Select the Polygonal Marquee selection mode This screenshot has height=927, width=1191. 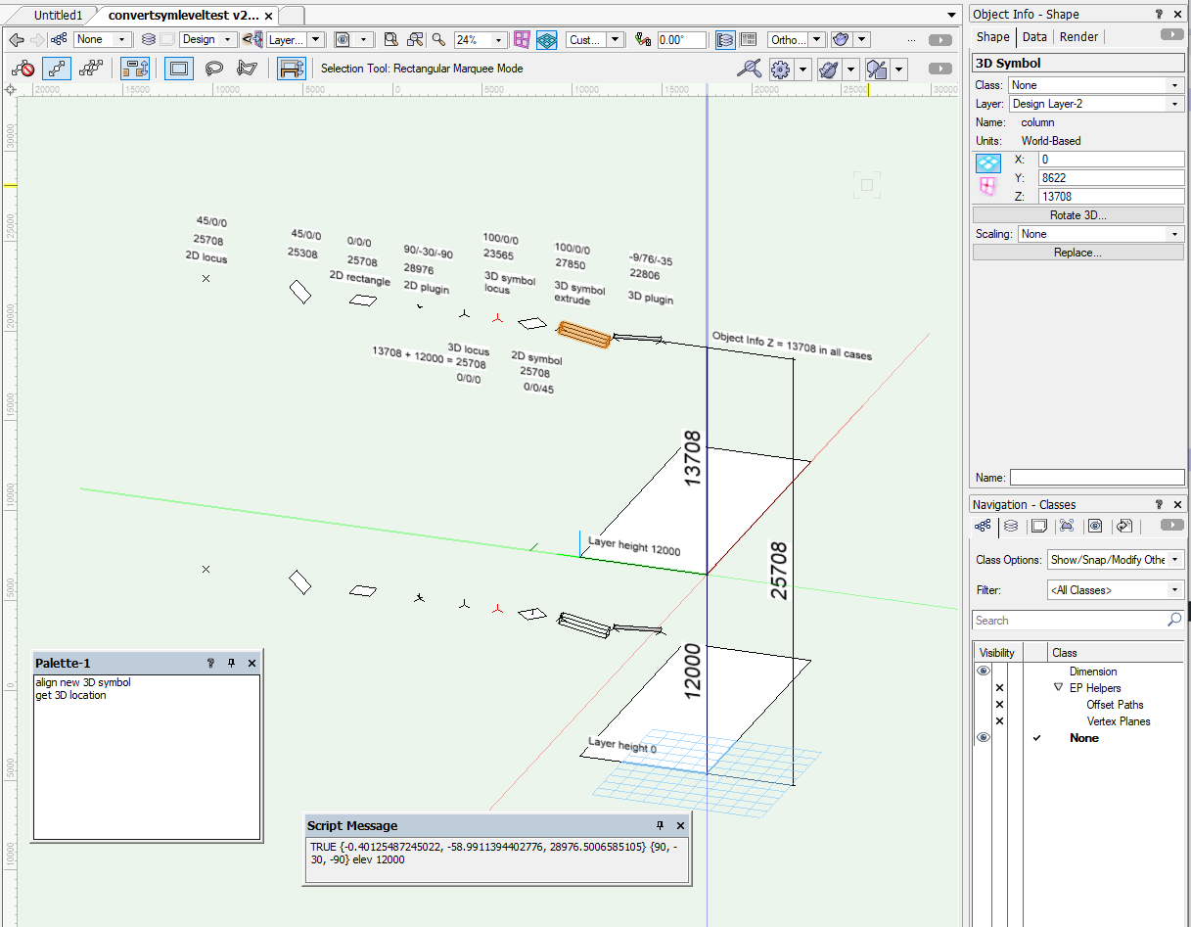[248, 69]
